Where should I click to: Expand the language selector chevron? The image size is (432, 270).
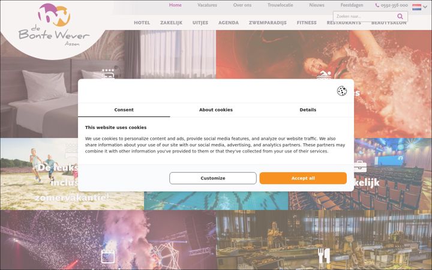(425, 7)
